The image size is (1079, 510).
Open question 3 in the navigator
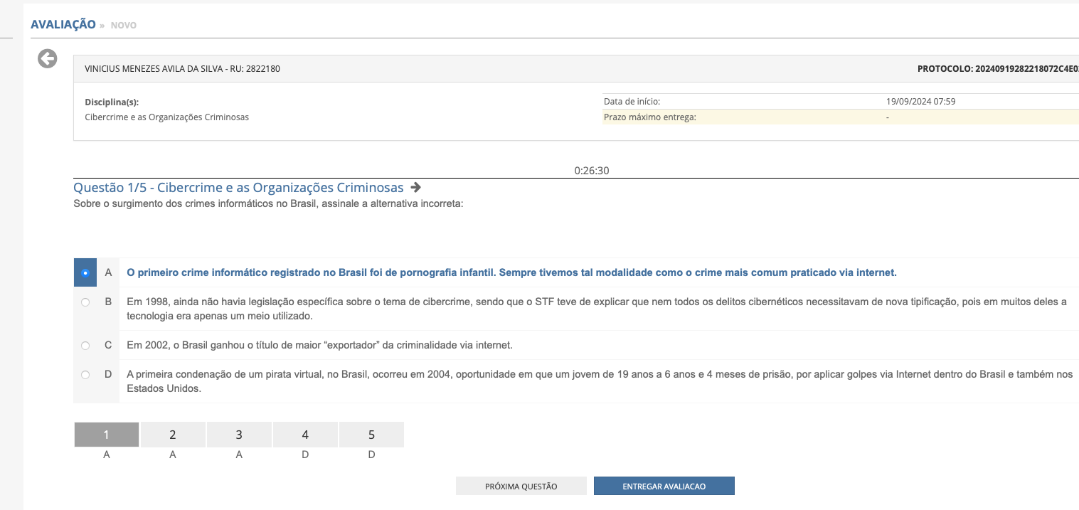point(239,435)
